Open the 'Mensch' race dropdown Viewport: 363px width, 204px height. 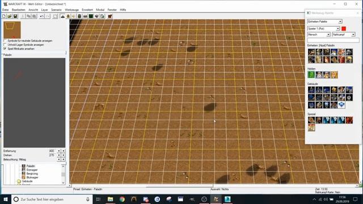point(319,35)
